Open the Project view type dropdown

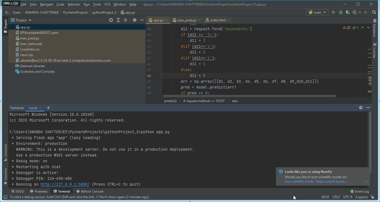pos(30,20)
